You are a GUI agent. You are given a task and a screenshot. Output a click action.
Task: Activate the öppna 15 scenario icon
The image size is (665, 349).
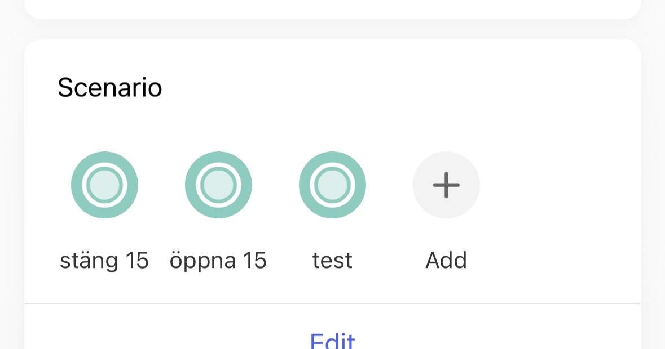[x=218, y=185]
